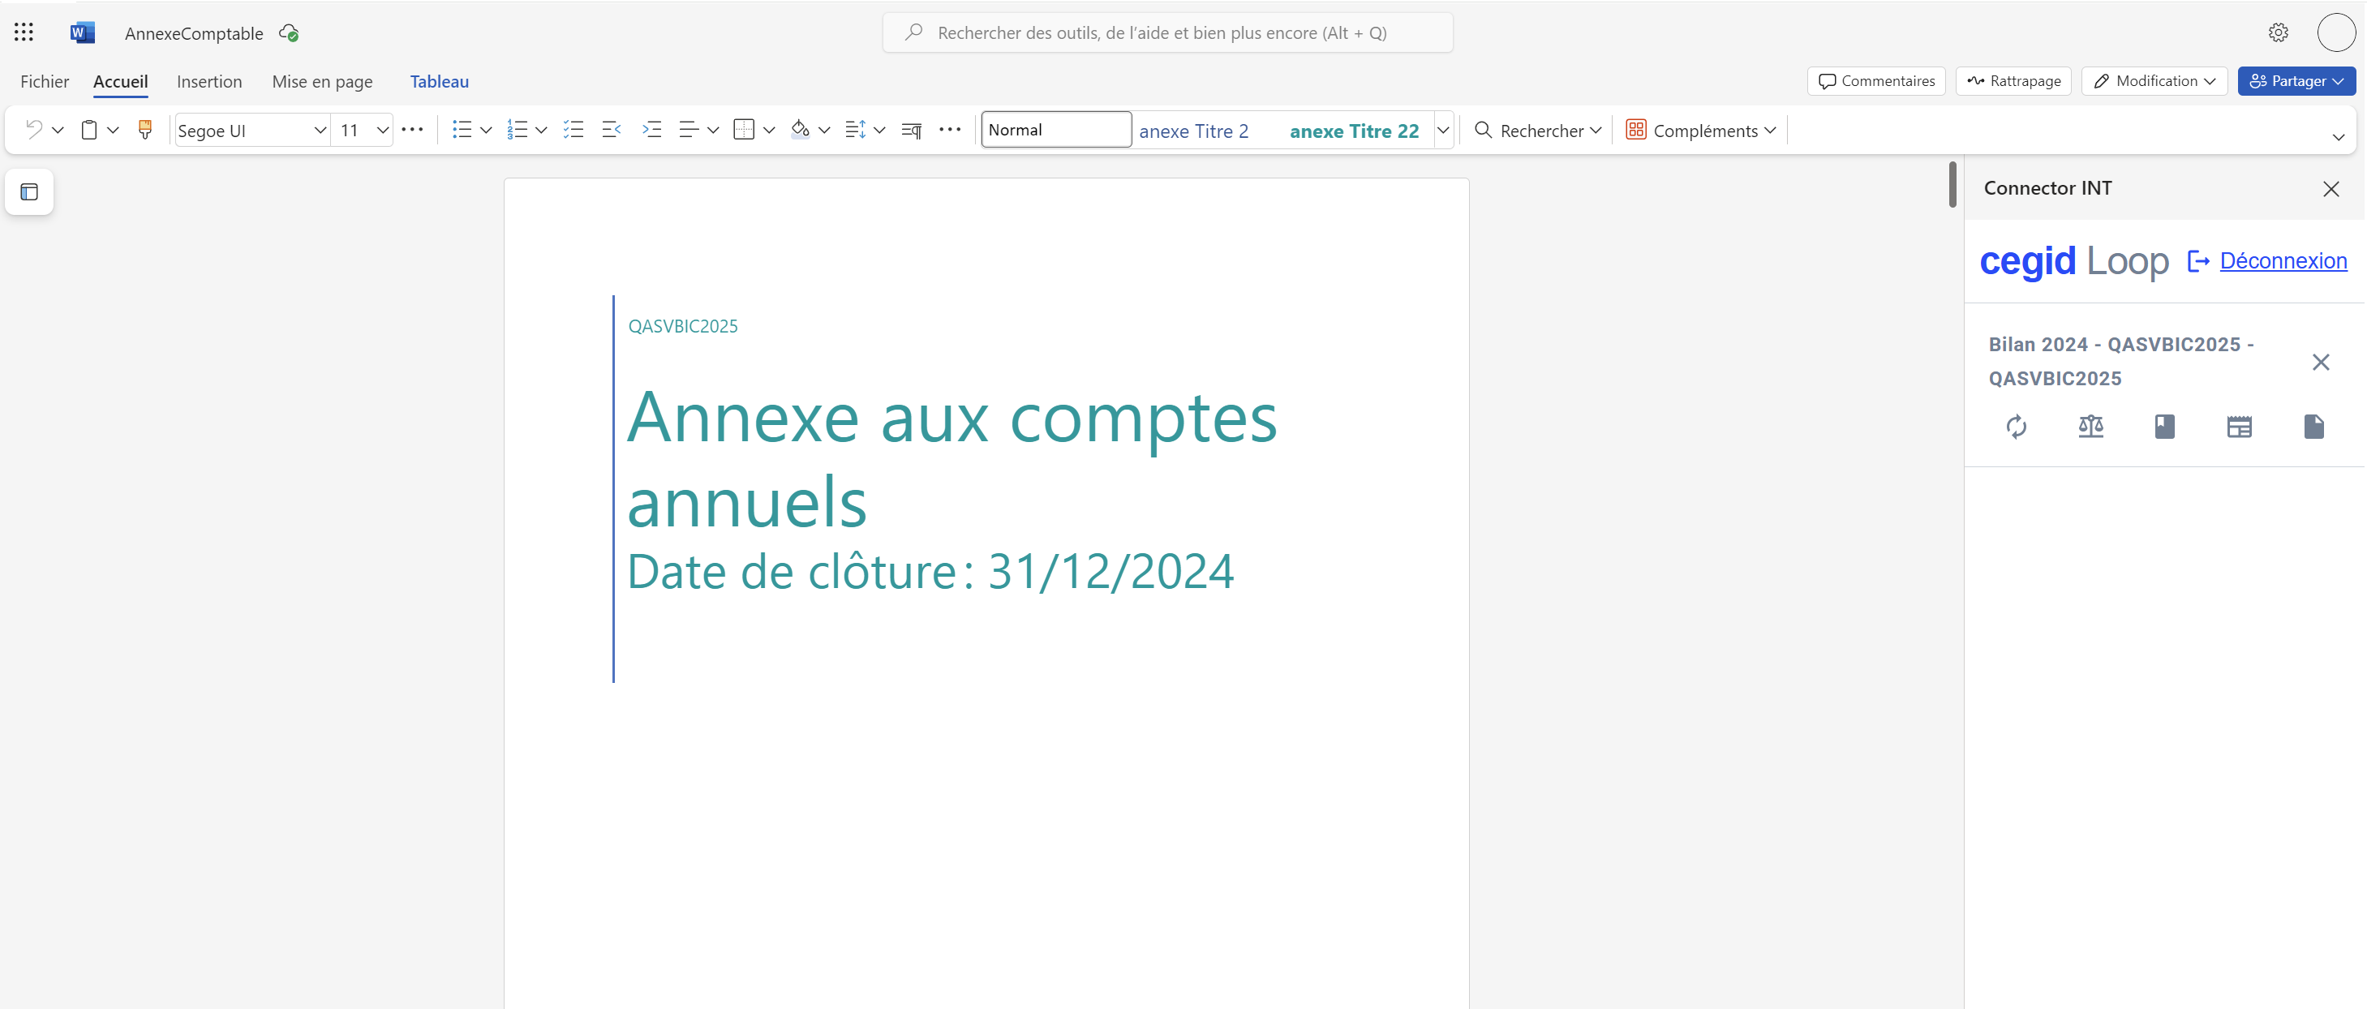Apply shading fill color
Screen dimensions: 2367x1009
tap(801, 130)
